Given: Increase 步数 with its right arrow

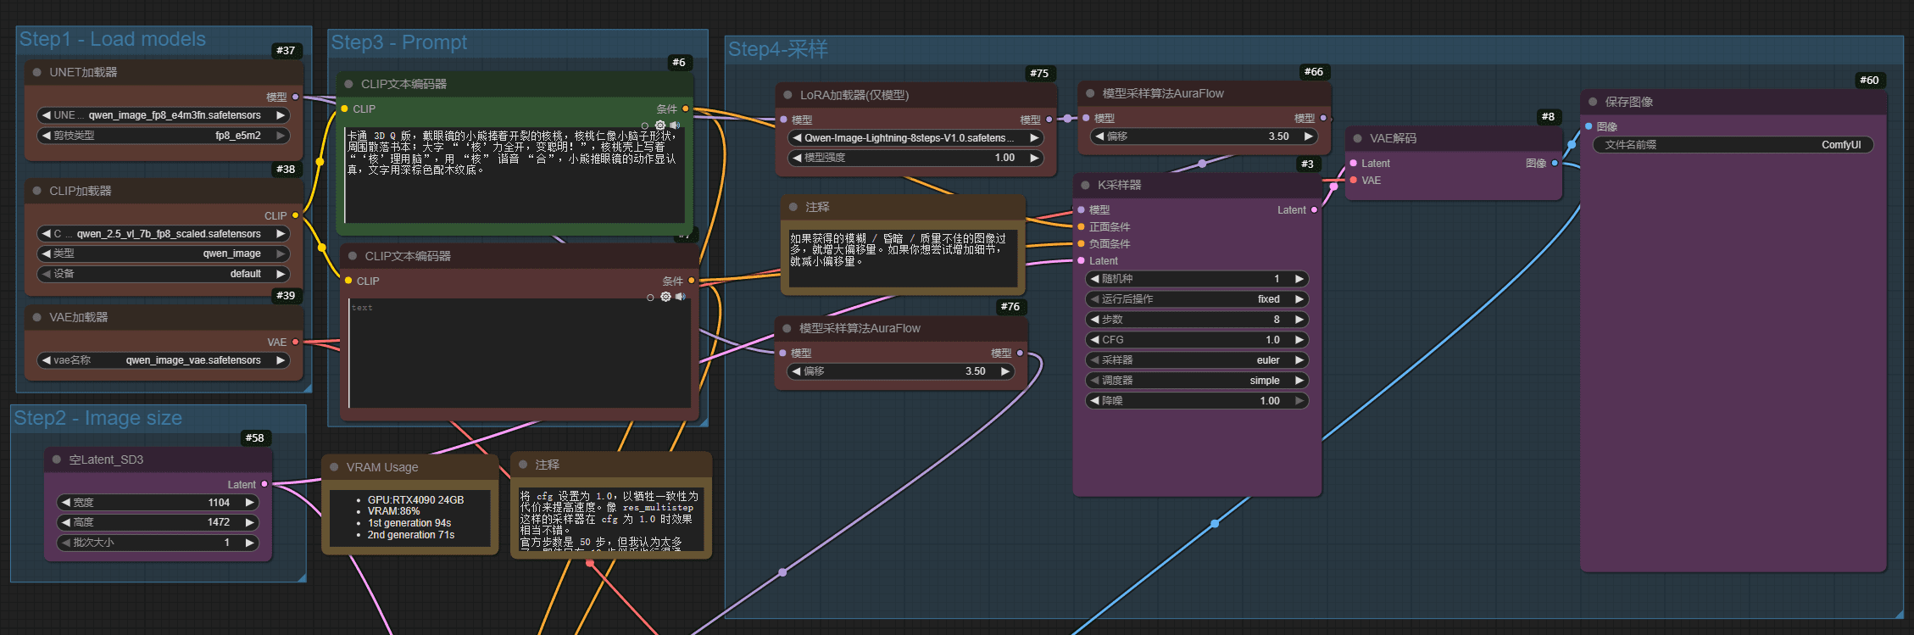Looking at the screenshot, I should tap(1299, 320).
